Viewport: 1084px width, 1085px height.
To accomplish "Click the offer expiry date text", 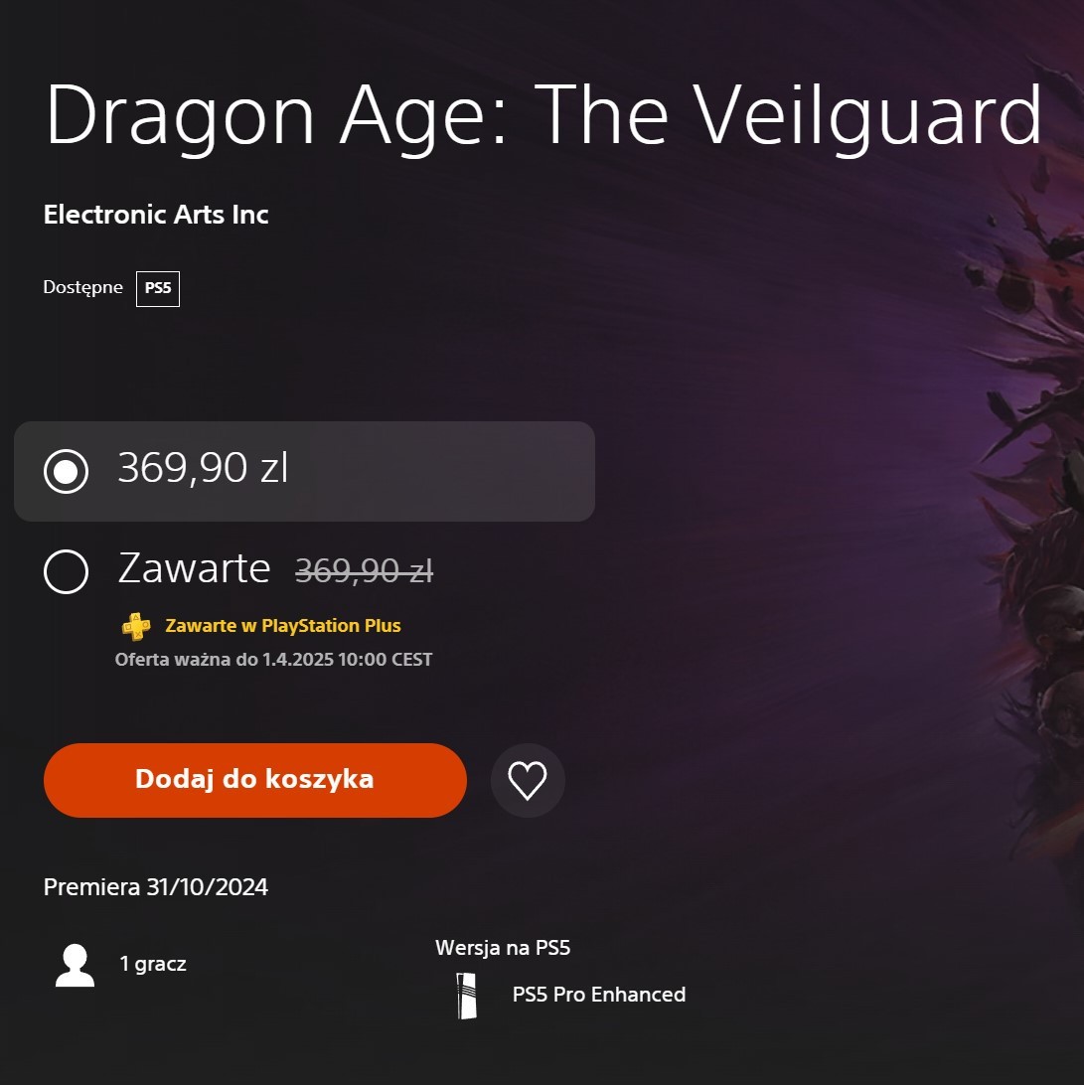I will coord(273,660).
